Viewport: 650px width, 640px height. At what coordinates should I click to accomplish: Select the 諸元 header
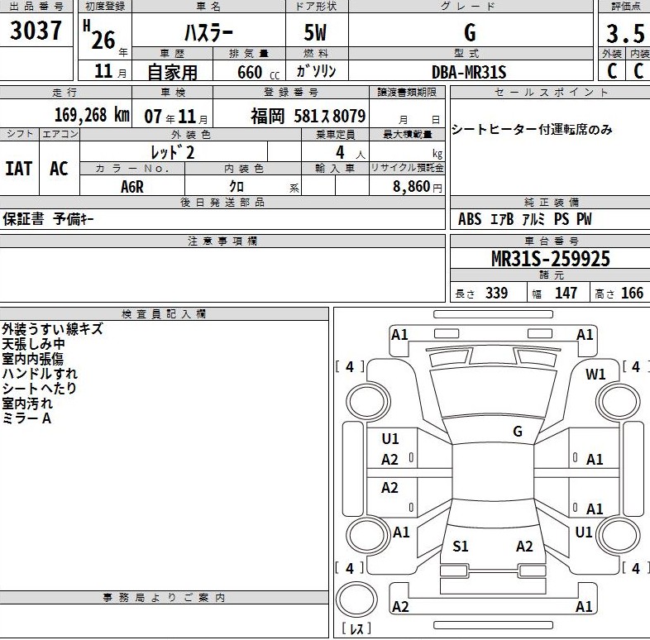click(x=552, y=275)
